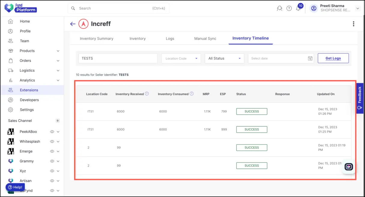Screen dimensions: 365x197
Task: Expand the Orders sidebar section
Action: click(25, 60)
